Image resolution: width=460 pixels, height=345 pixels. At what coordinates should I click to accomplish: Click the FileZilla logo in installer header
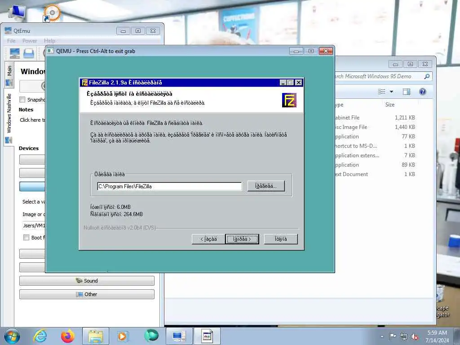[289, 100]
